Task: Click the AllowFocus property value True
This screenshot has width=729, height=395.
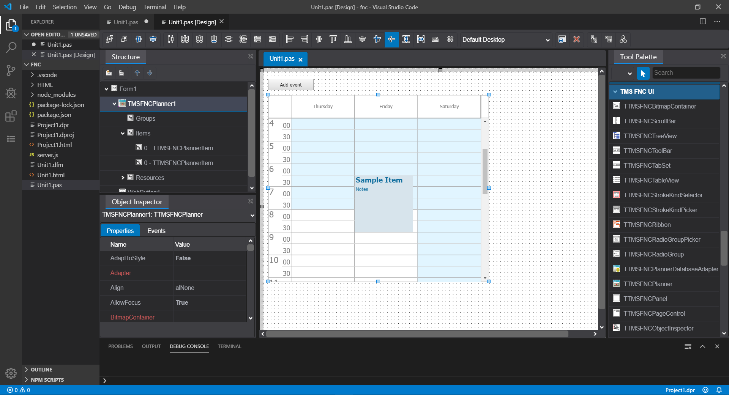Action: [x=182, y=302]
